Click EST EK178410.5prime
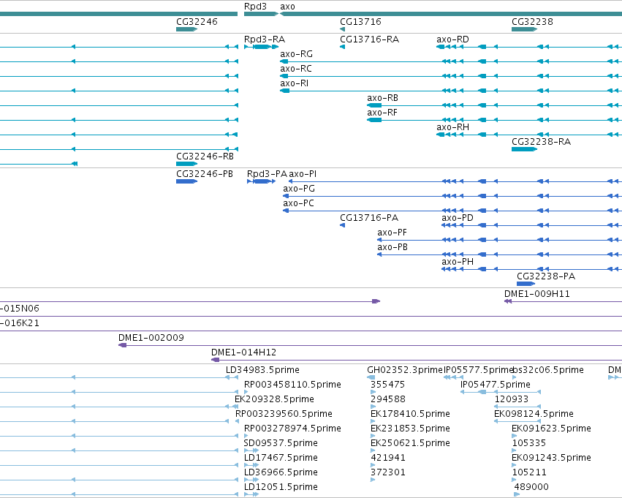The width and height of the screenshot is (622, 498). 410,414
